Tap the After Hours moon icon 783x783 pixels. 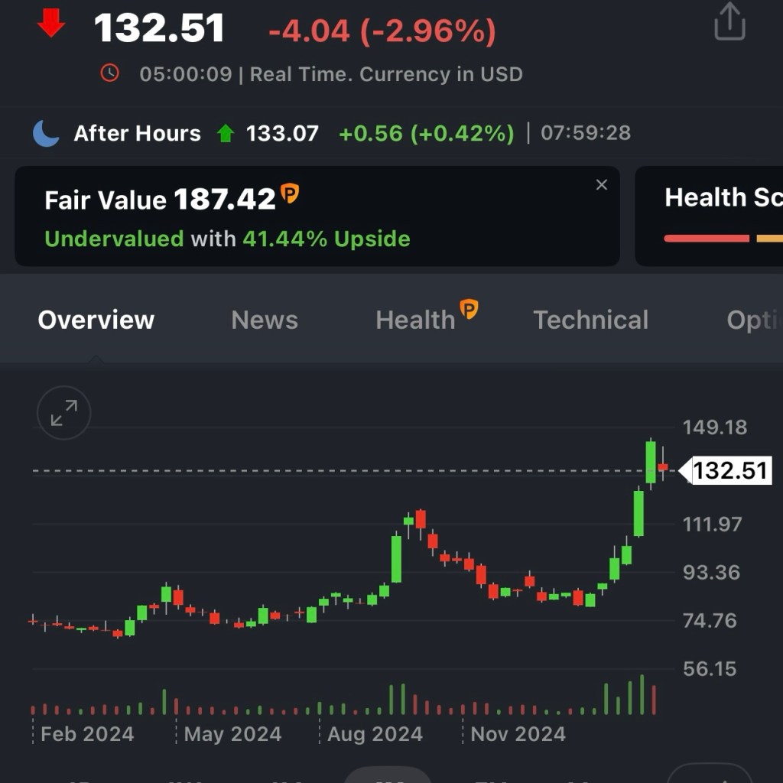click(x=46, y=133)
